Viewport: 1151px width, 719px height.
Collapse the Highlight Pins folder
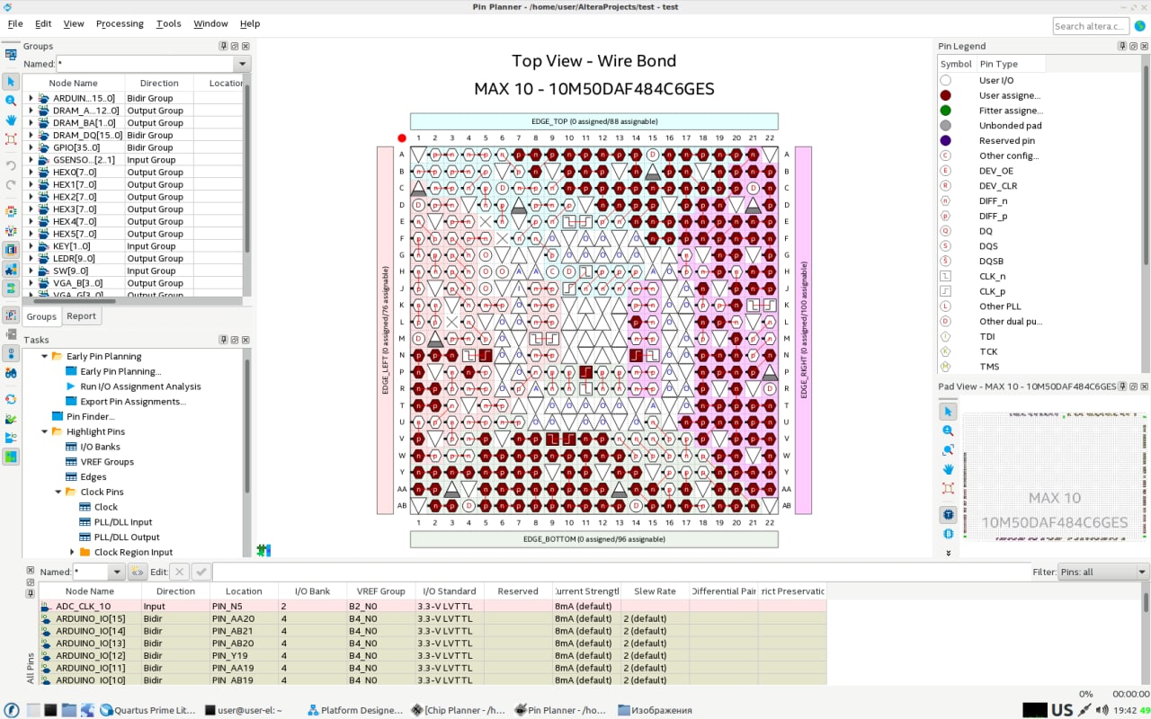point(45,431)
